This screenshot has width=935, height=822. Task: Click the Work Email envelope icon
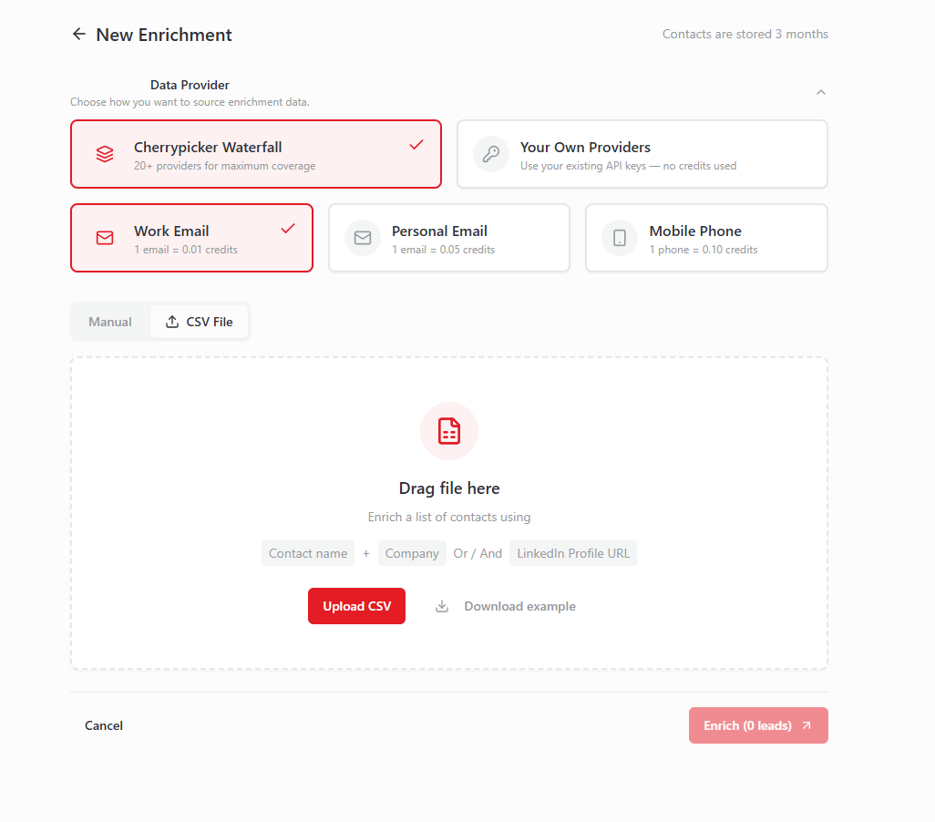[x=105, y=238]
